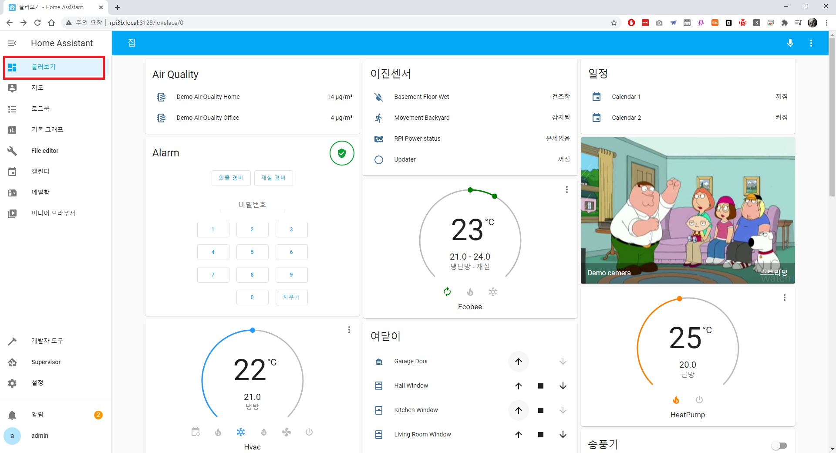Click the Alarm armed shield badge
The width and height of the screenshot is (836, 453).
click(342, 153)
